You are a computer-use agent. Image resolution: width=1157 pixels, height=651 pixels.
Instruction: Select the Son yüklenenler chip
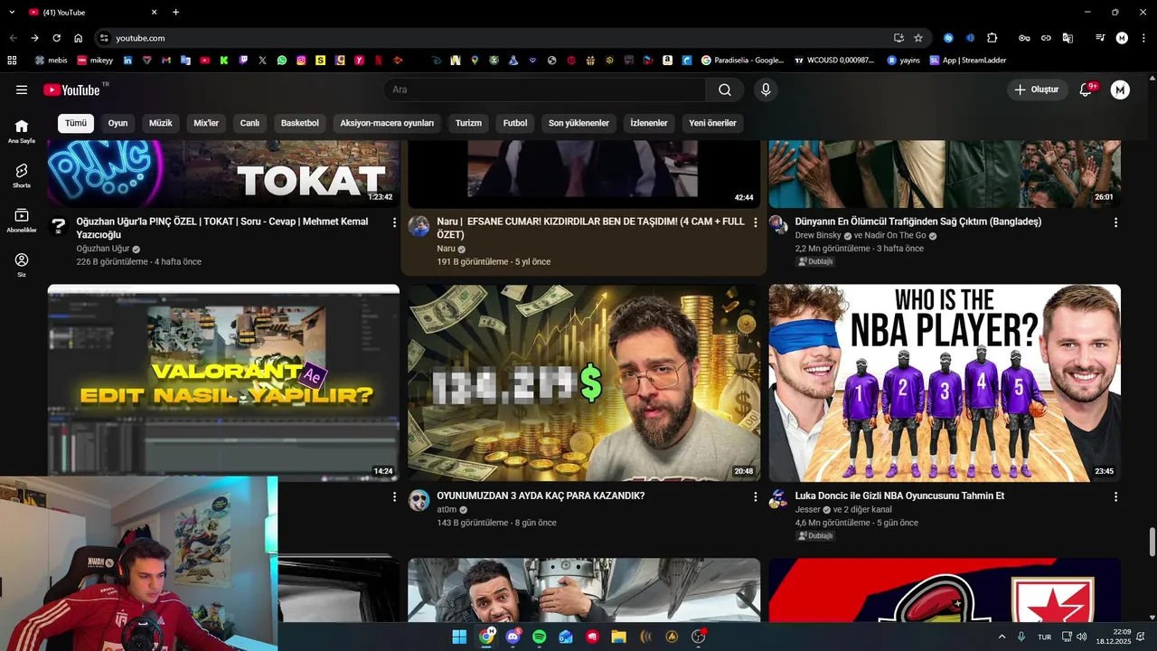[x=578, y=123]
